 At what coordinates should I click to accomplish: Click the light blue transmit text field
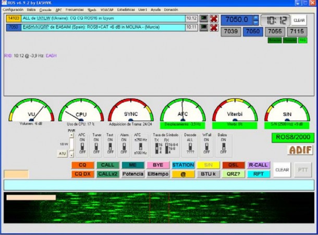pyautogui.click(x=159, y=185)
